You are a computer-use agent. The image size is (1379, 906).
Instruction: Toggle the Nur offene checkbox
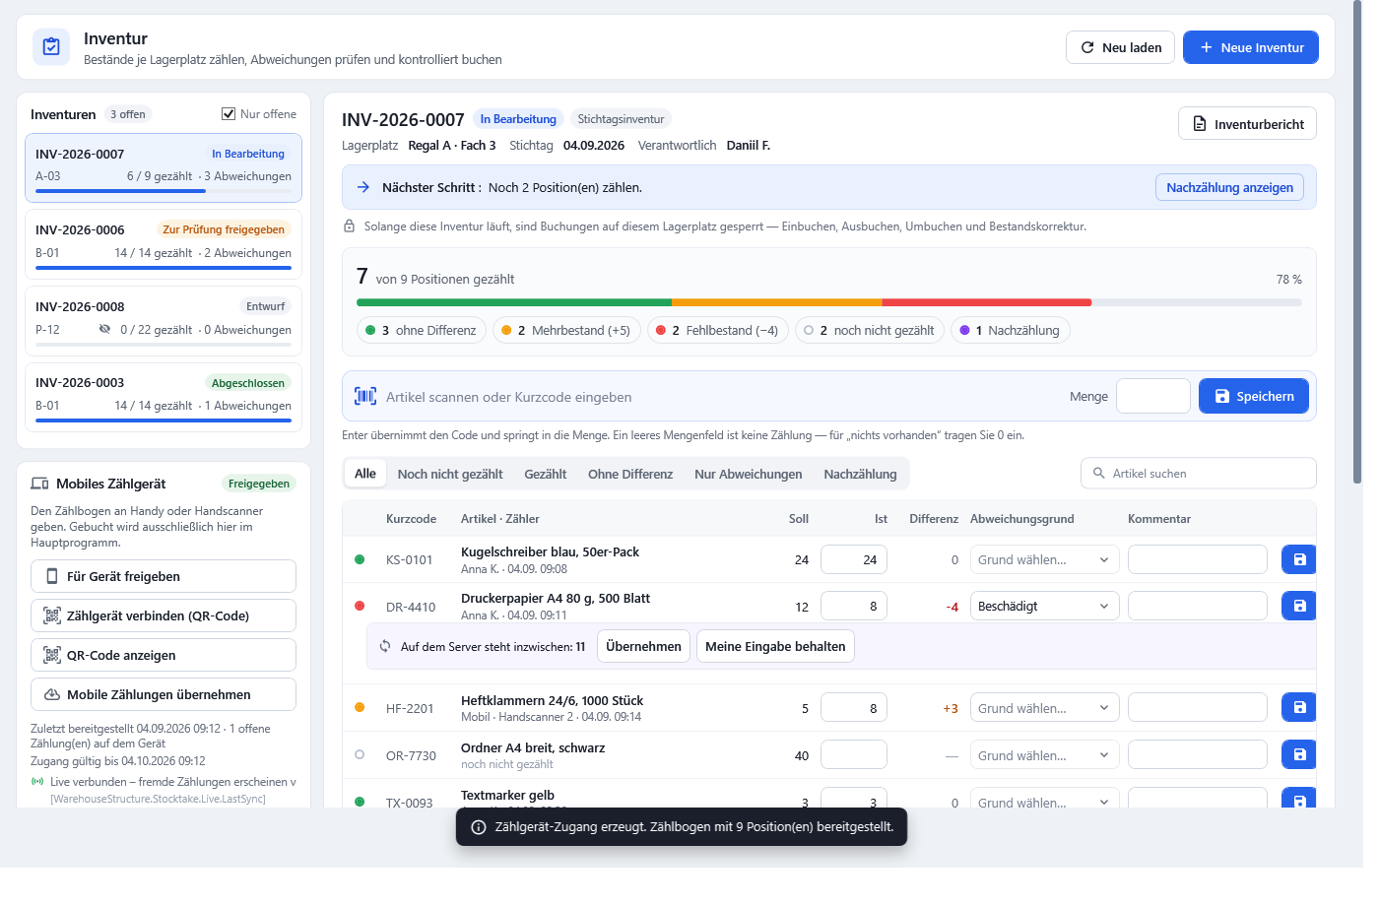click(x=229, y=114)
